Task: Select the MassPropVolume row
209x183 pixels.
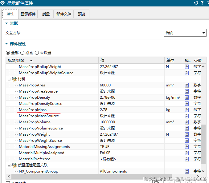Action: (x=104, y=122)
